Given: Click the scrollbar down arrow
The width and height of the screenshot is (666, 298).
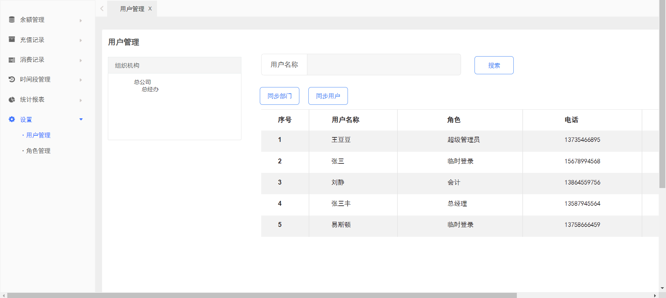Looking at the screenshot, I should (662, 288).
